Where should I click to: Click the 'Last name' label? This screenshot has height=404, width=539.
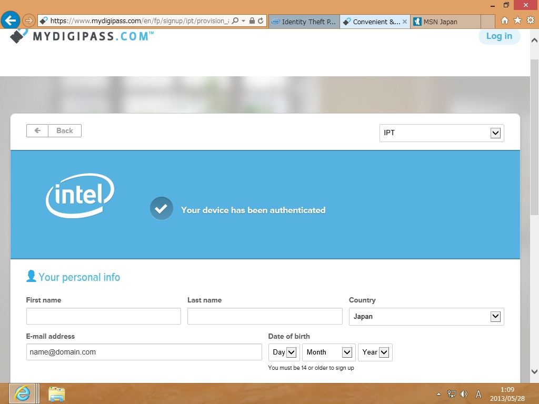(x=205, y=300)
